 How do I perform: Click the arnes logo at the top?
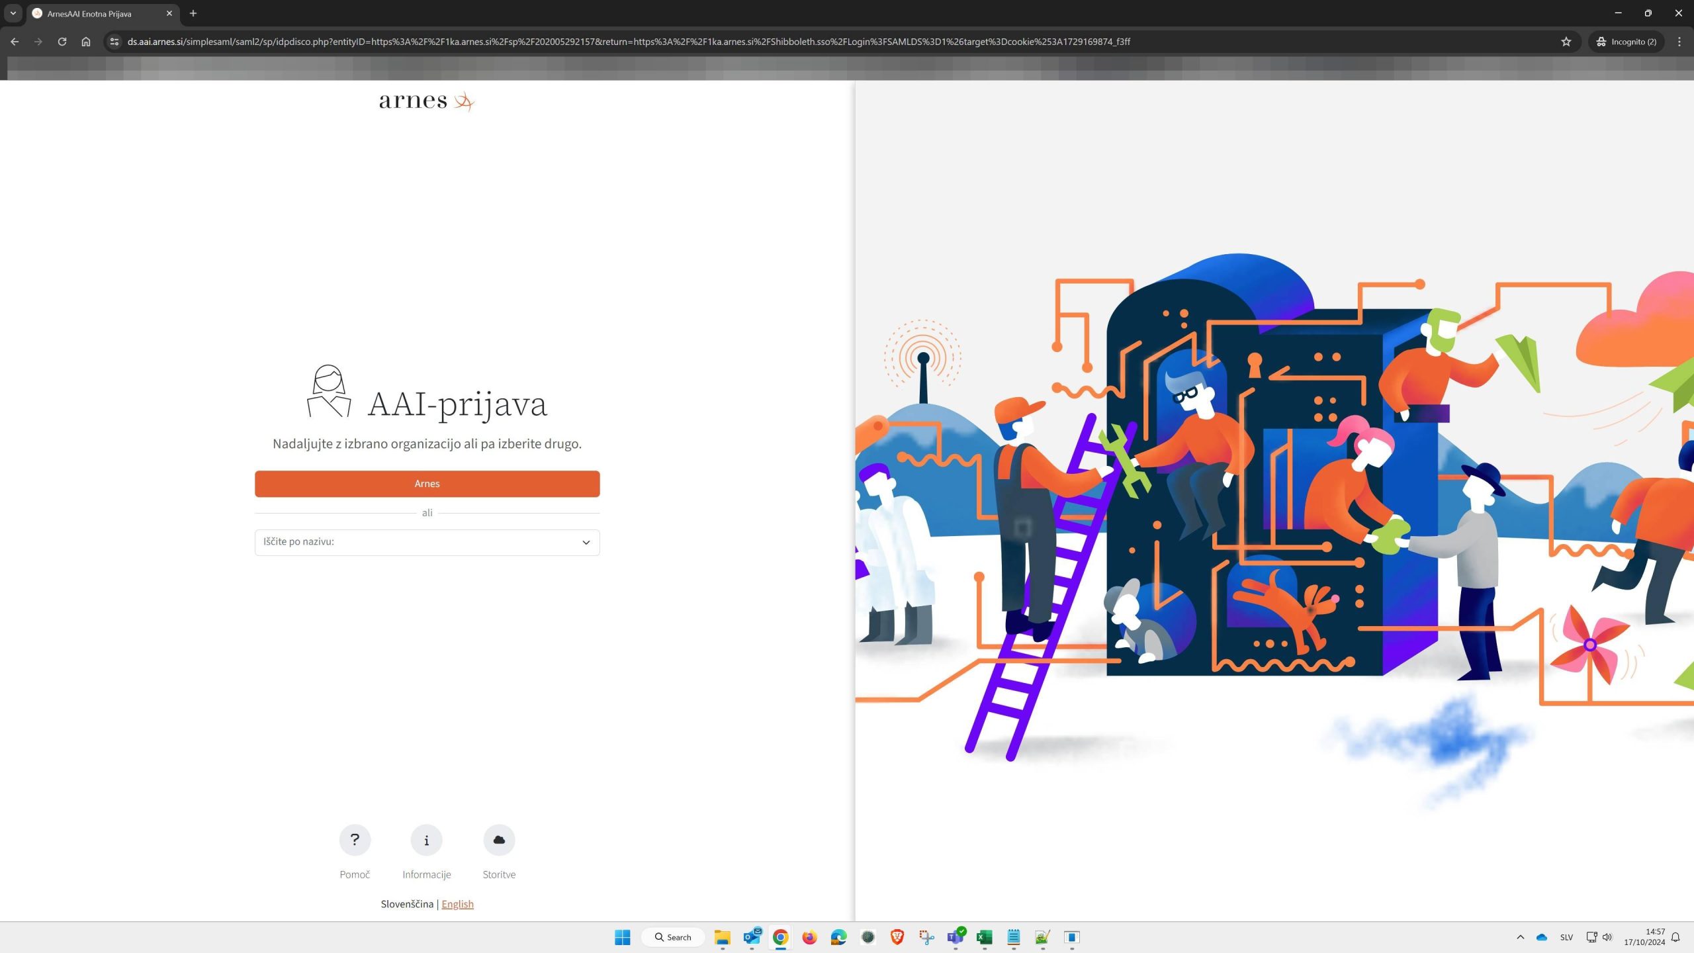tap(427, 101)
